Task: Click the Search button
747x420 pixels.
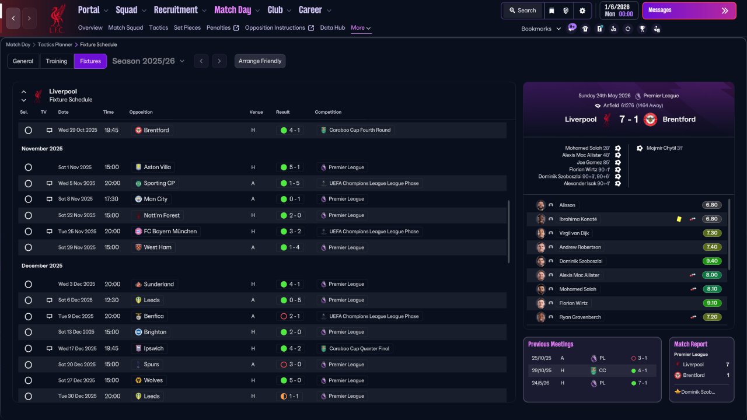Action: 522,10
